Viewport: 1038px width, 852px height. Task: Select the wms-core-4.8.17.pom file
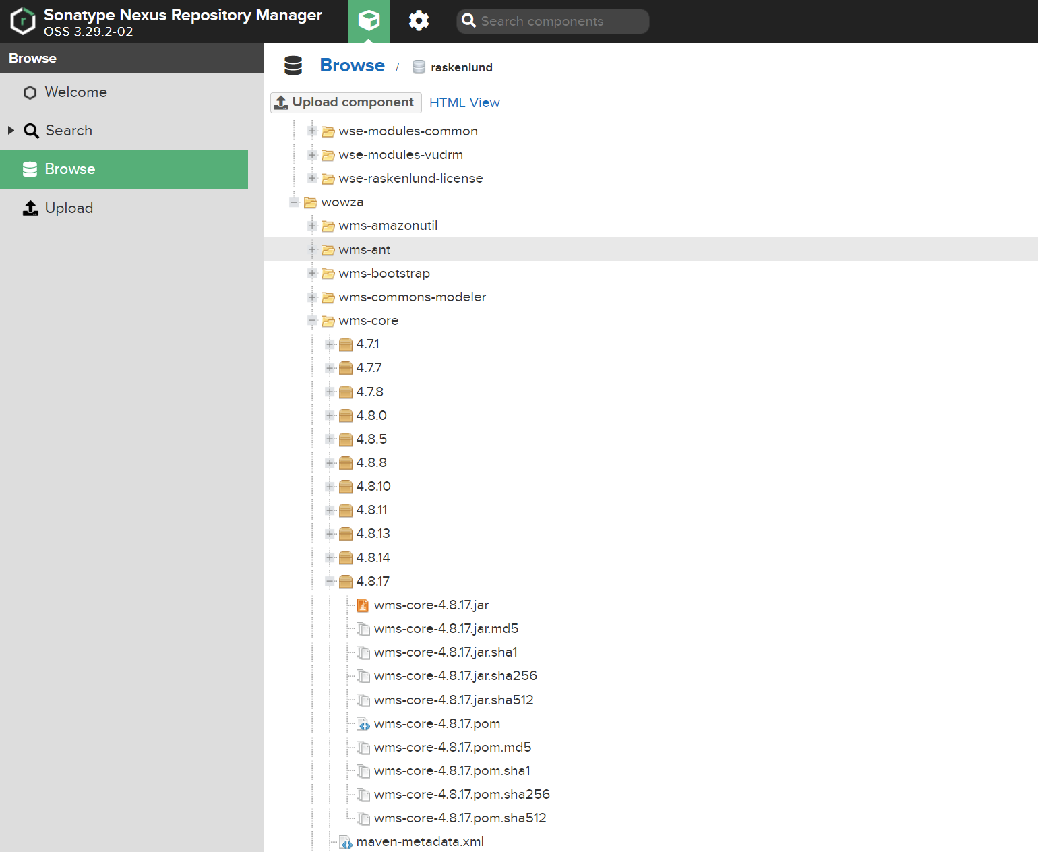click(x=437, y=723)
